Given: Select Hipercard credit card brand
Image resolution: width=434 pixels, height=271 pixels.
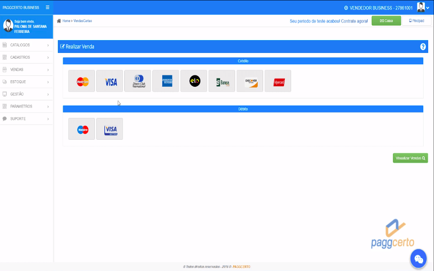Looking at the screenshot, I should coord(278,81).
